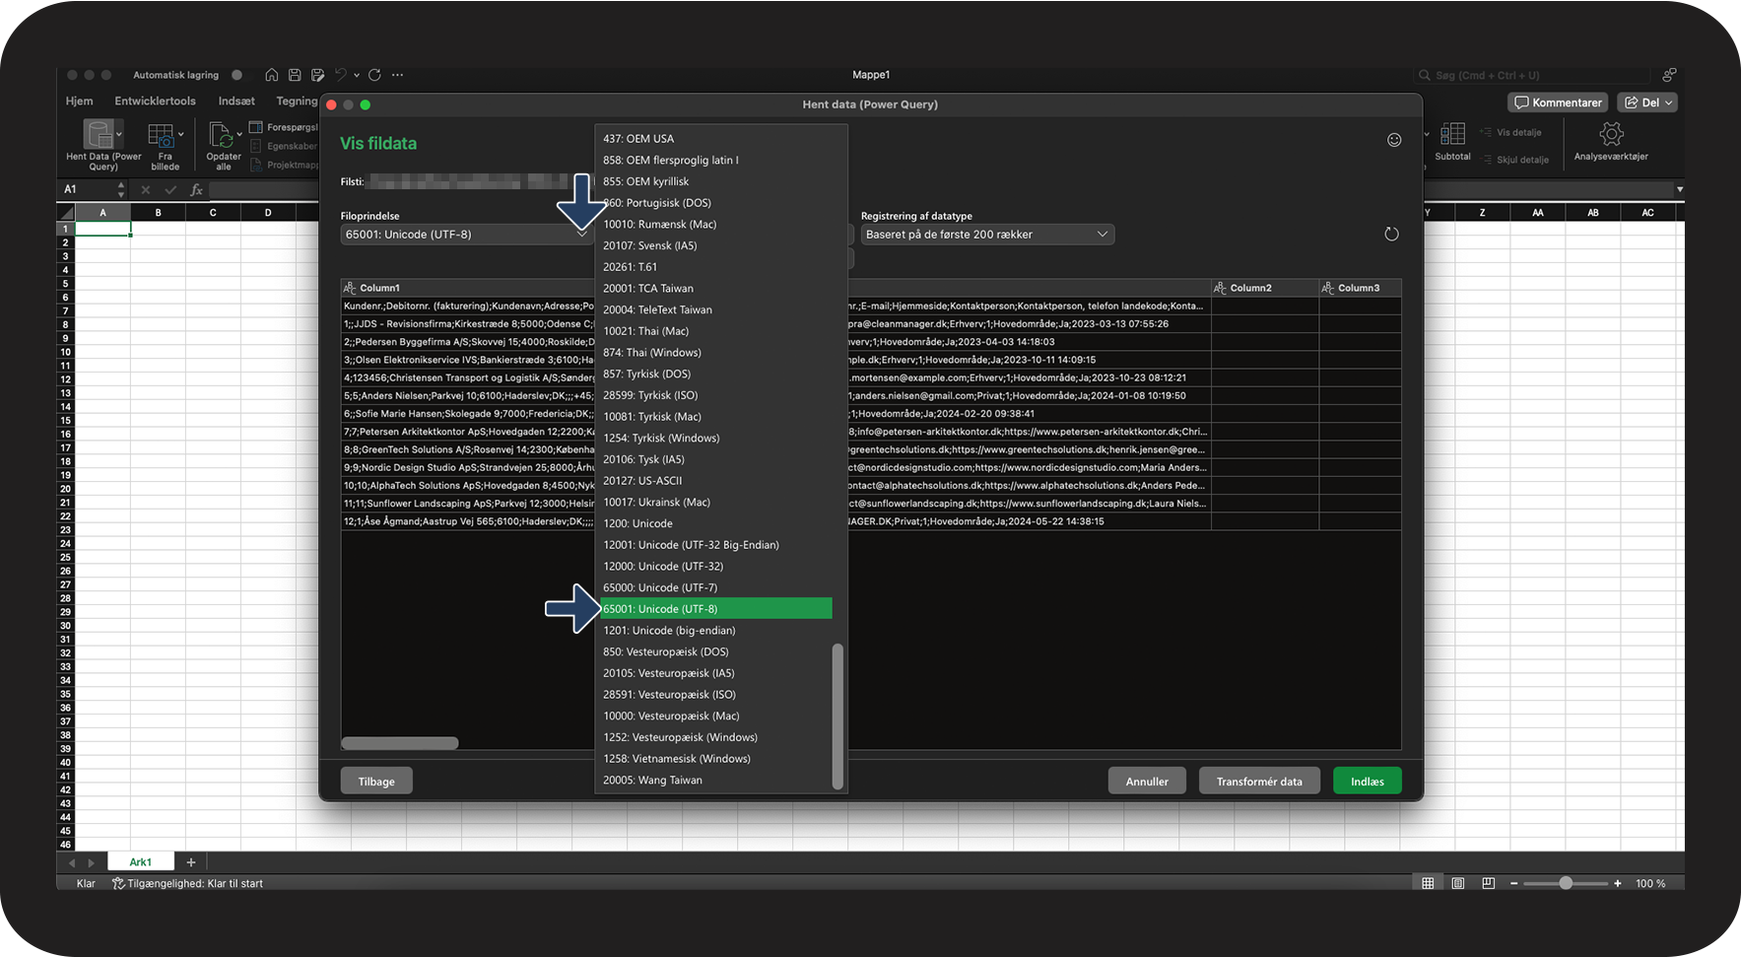Click the Fra billede ribbon icon

point(162,134)
